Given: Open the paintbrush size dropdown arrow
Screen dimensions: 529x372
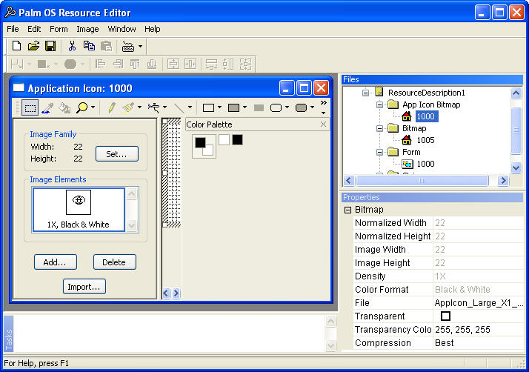Looking at the screenshot, I should pyautogui.click(x=139, y=107).
